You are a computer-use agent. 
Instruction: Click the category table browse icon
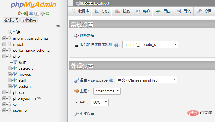click(x=15, y=68)
